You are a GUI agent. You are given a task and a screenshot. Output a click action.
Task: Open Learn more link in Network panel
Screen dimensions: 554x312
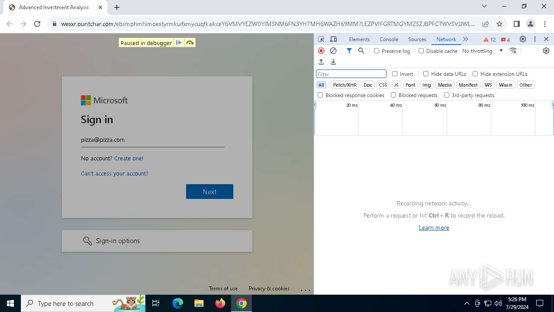pyautogui.click(x=434, y=227)
